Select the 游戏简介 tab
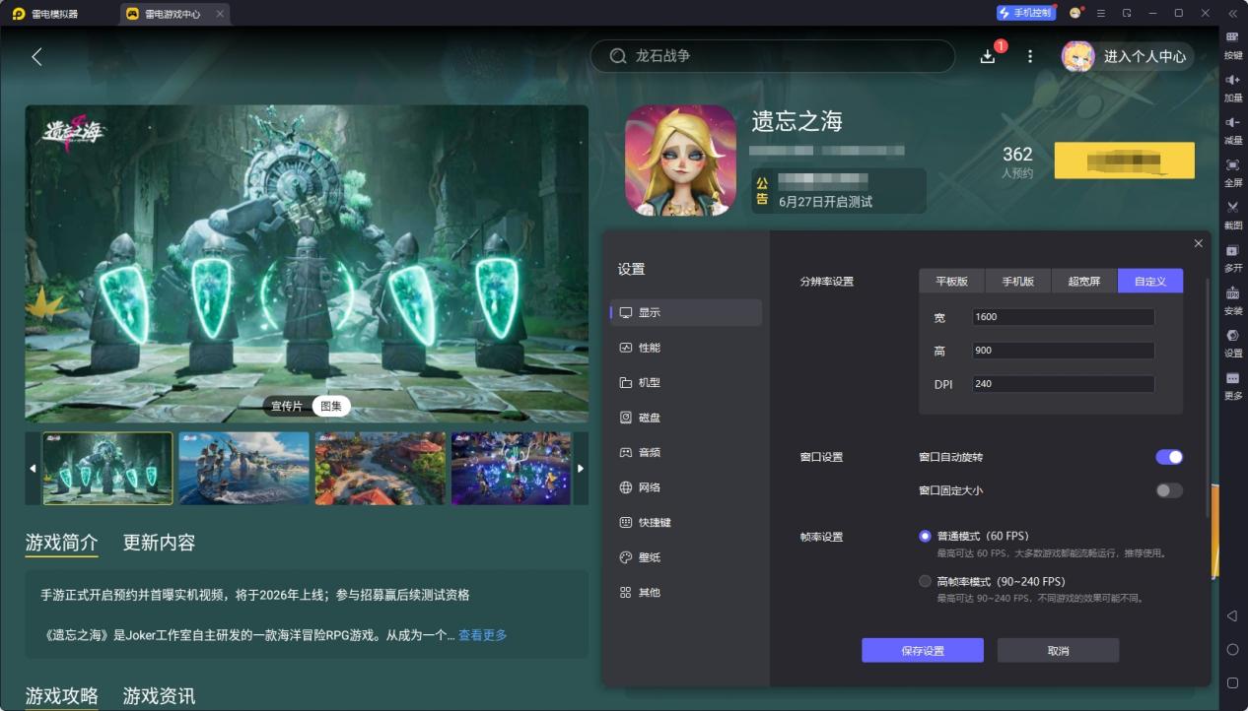1248x711 pixels. 61,543
